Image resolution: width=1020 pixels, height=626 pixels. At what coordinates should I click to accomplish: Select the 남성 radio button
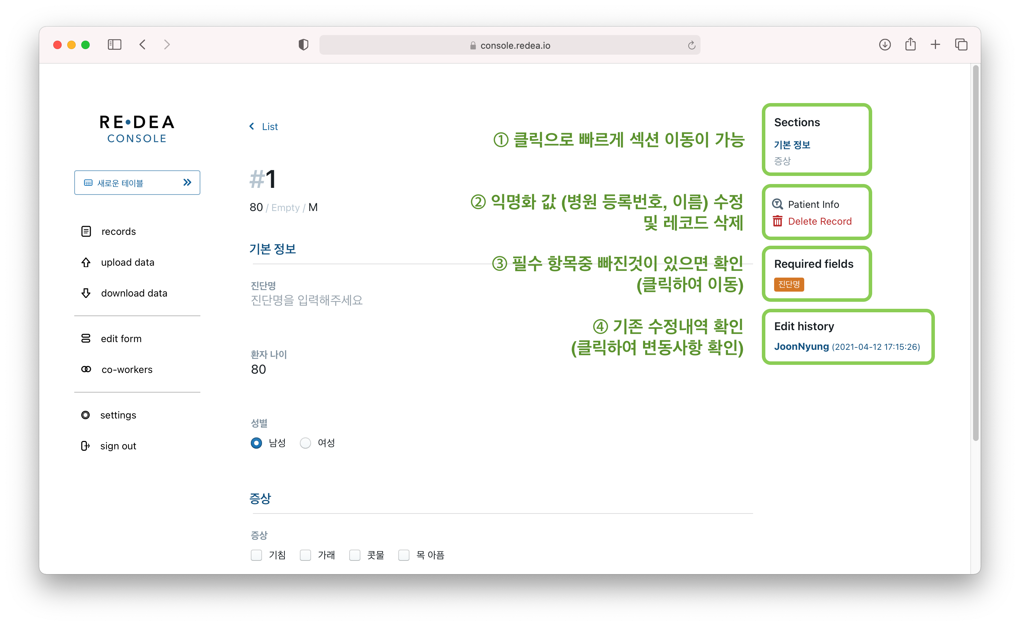pos(256,443)
